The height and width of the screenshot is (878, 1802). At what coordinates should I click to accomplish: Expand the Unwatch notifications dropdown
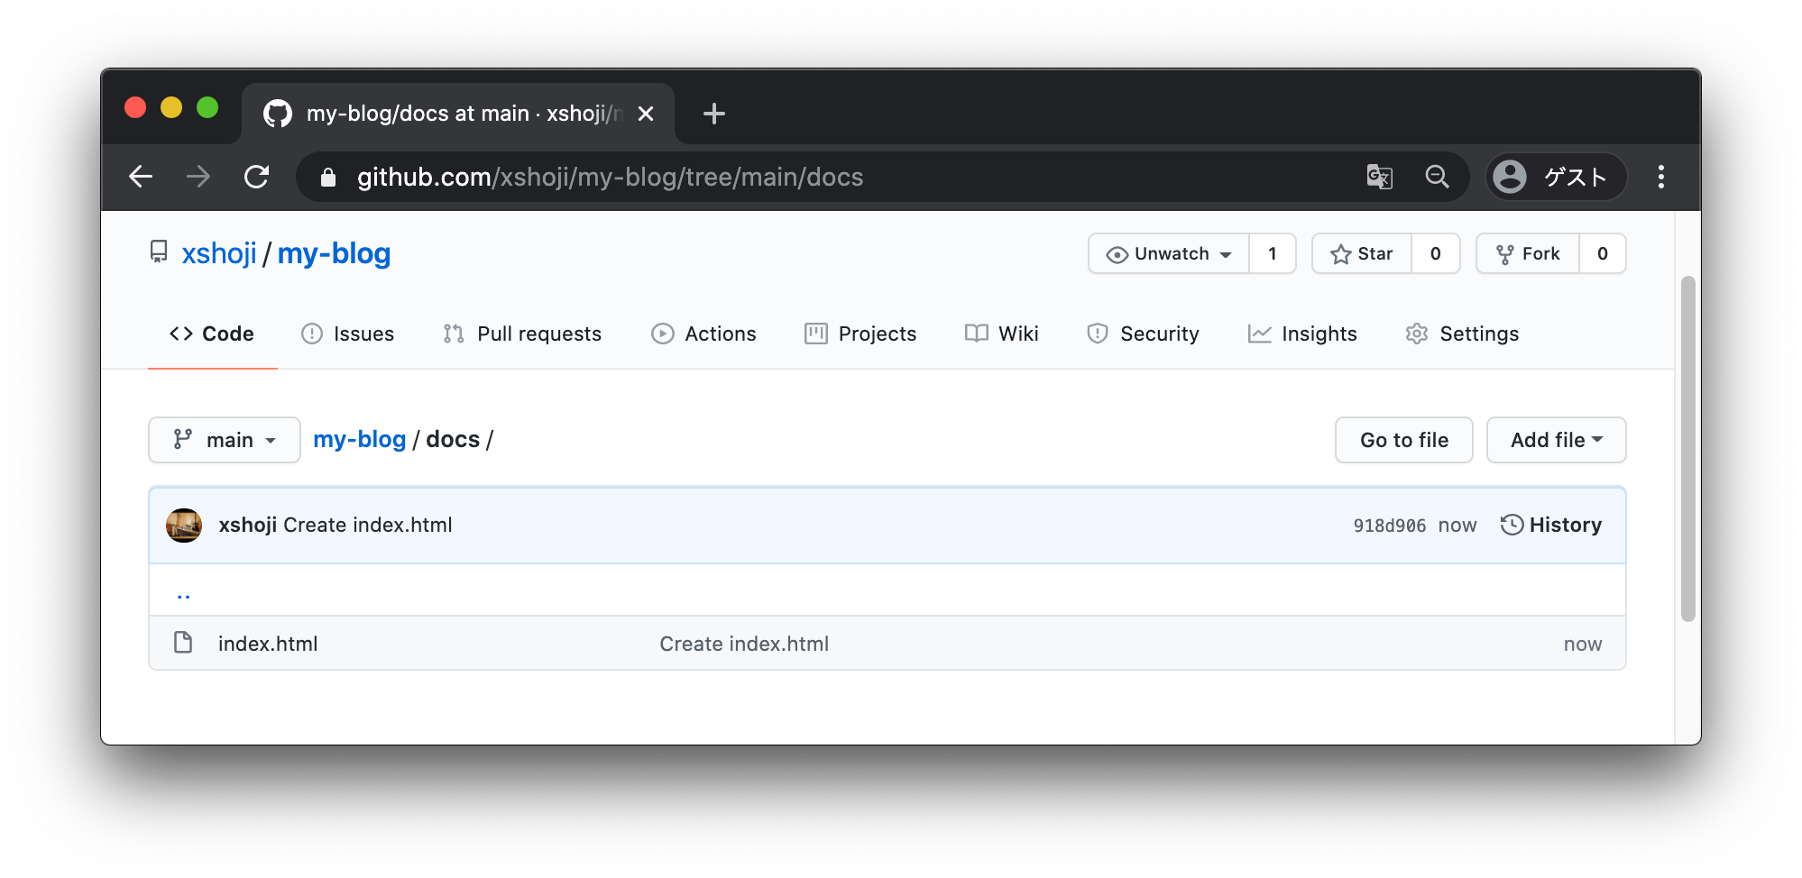(1169, 254)
